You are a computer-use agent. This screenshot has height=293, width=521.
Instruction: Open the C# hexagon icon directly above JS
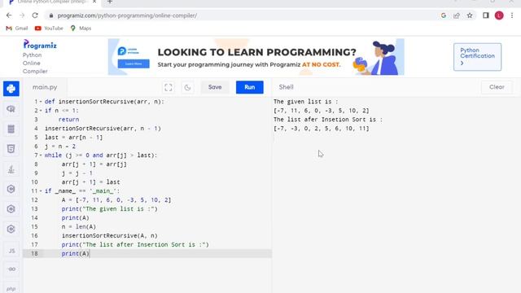tap(11, 230)
